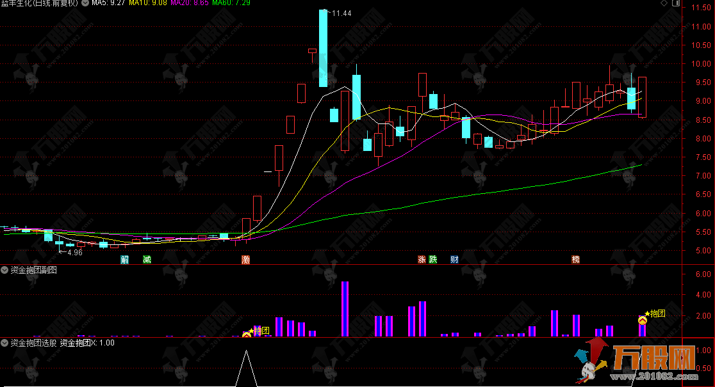Select the MA60: 7.29 indicator label
The width and height of the screenshot is (715, 387).
[x=231, y=3]
